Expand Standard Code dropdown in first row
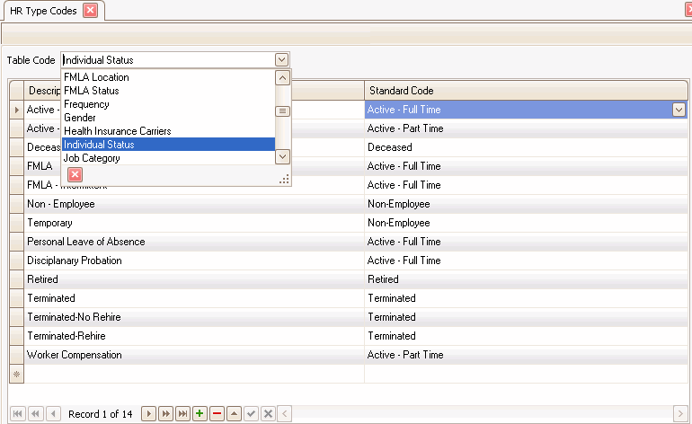692x424 pixels. (679, 110)
